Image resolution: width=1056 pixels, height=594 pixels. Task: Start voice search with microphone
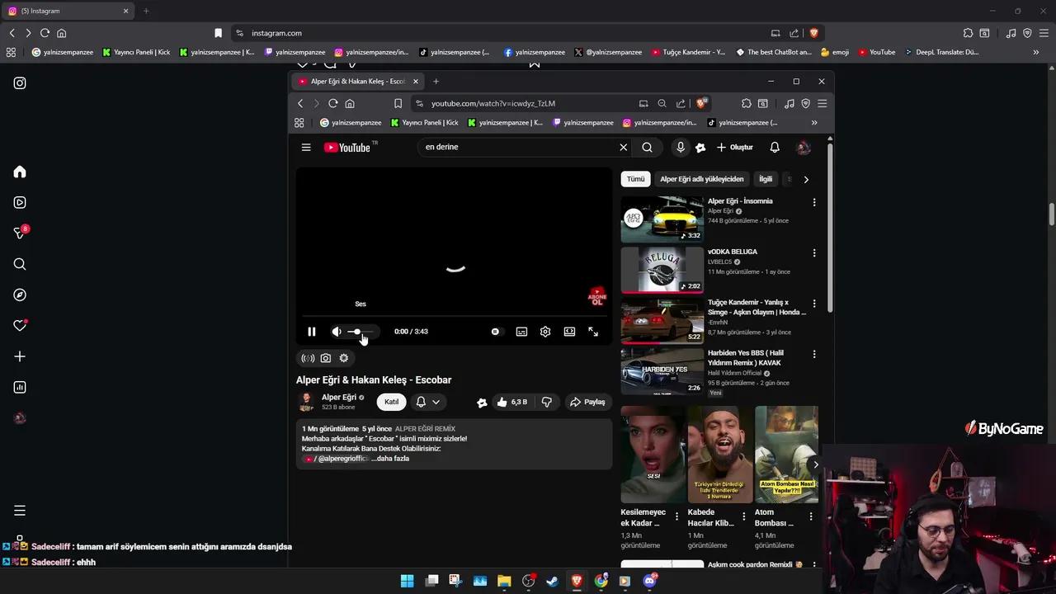681,148
